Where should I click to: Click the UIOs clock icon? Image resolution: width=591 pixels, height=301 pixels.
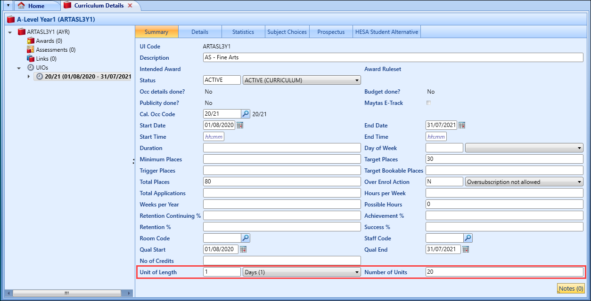(x=31, y=68)
